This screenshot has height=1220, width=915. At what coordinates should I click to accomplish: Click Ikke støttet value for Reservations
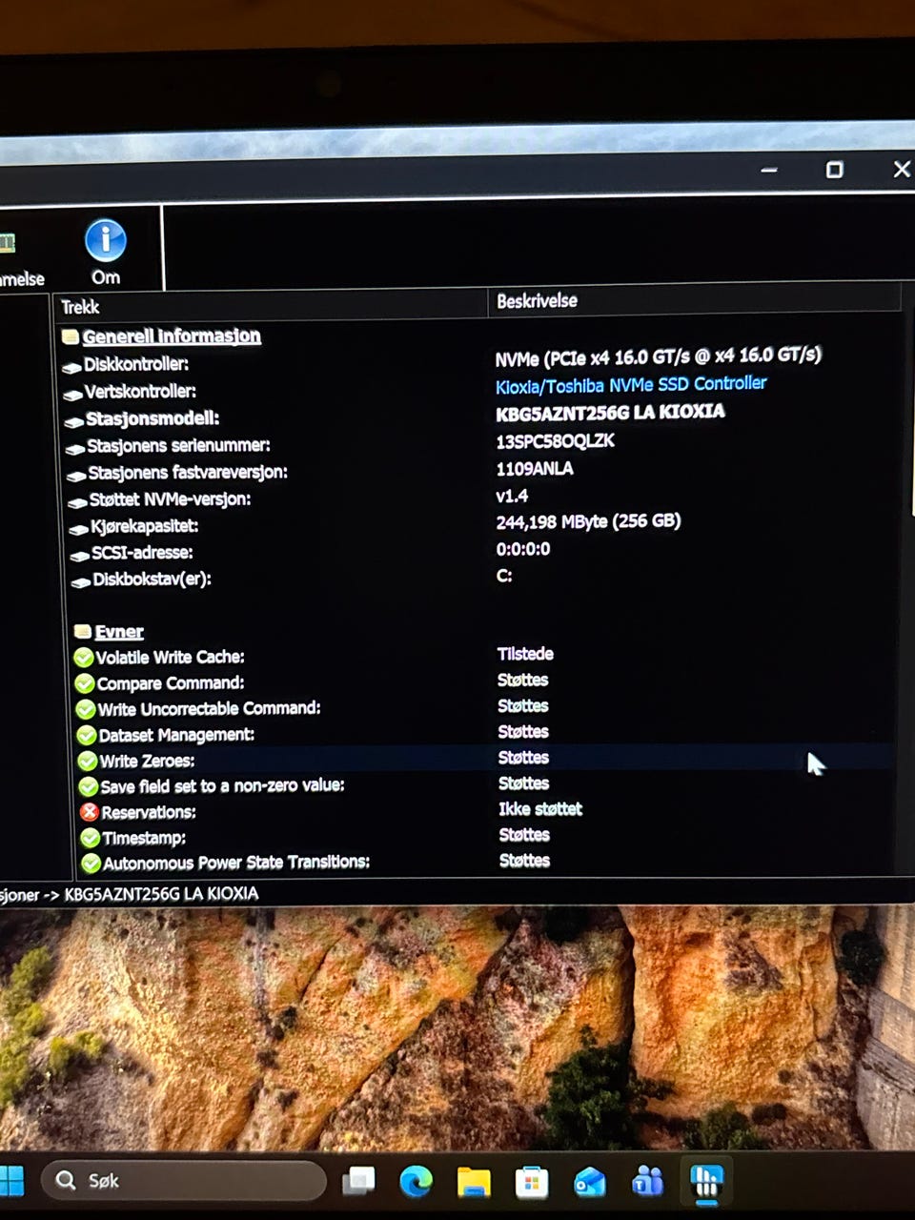coord(540,809)
